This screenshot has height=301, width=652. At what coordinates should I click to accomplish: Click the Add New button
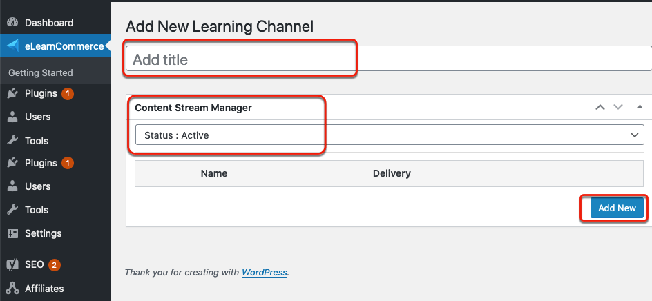(x=617, y=208)
